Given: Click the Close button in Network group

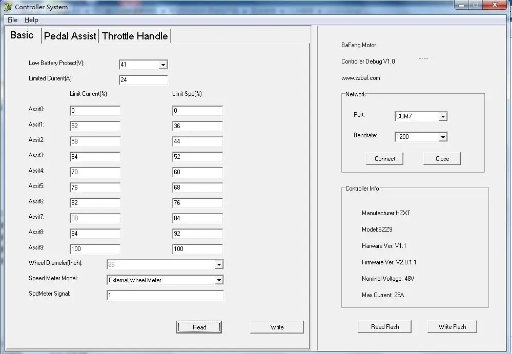Looking at the screenshot, I should pyautogui.click(x=442, y=159).
